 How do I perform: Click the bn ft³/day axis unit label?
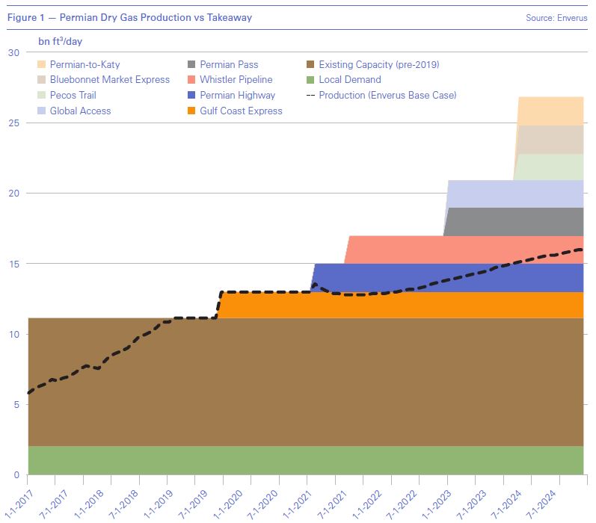pos(63,40)
